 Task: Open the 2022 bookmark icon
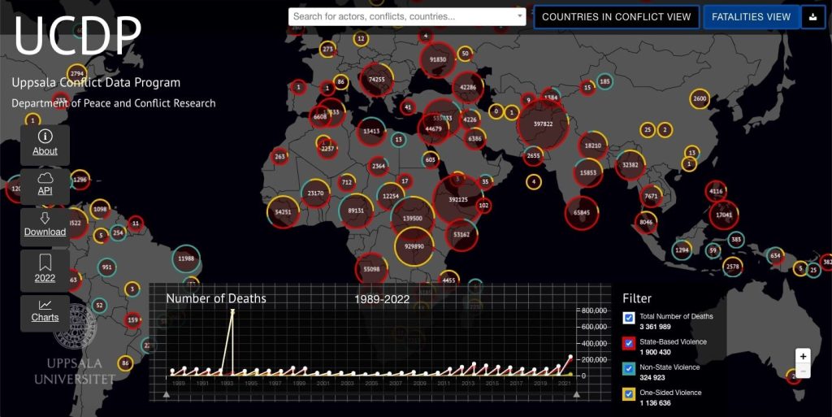pos(45,262)
